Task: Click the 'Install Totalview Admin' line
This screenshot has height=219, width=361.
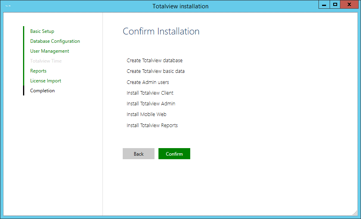Action: click(151, 103)
